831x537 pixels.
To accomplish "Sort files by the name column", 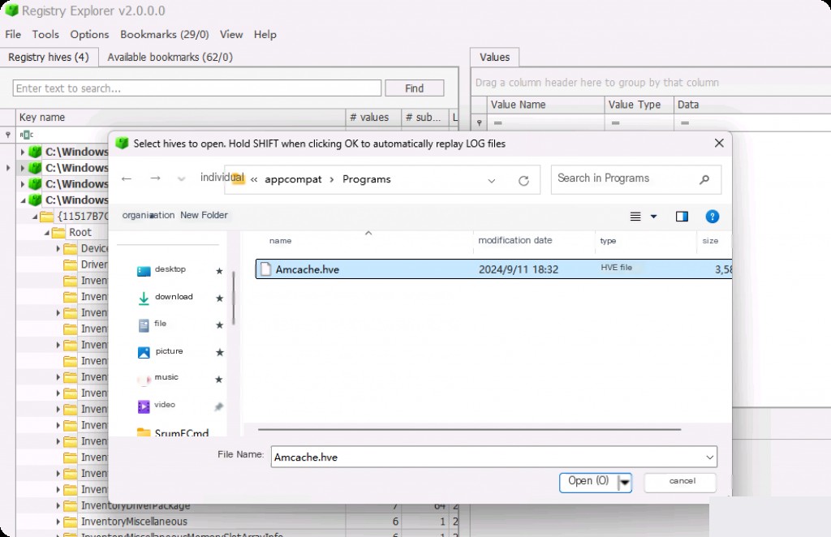I will [x=280, y=240].
